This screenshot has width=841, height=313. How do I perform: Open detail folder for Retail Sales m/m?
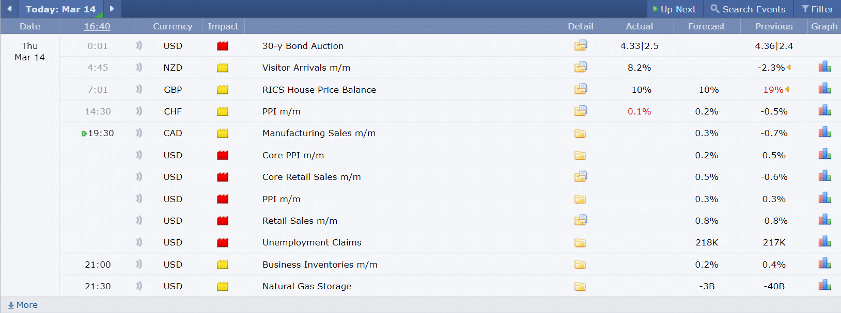(x=580, y=220)
